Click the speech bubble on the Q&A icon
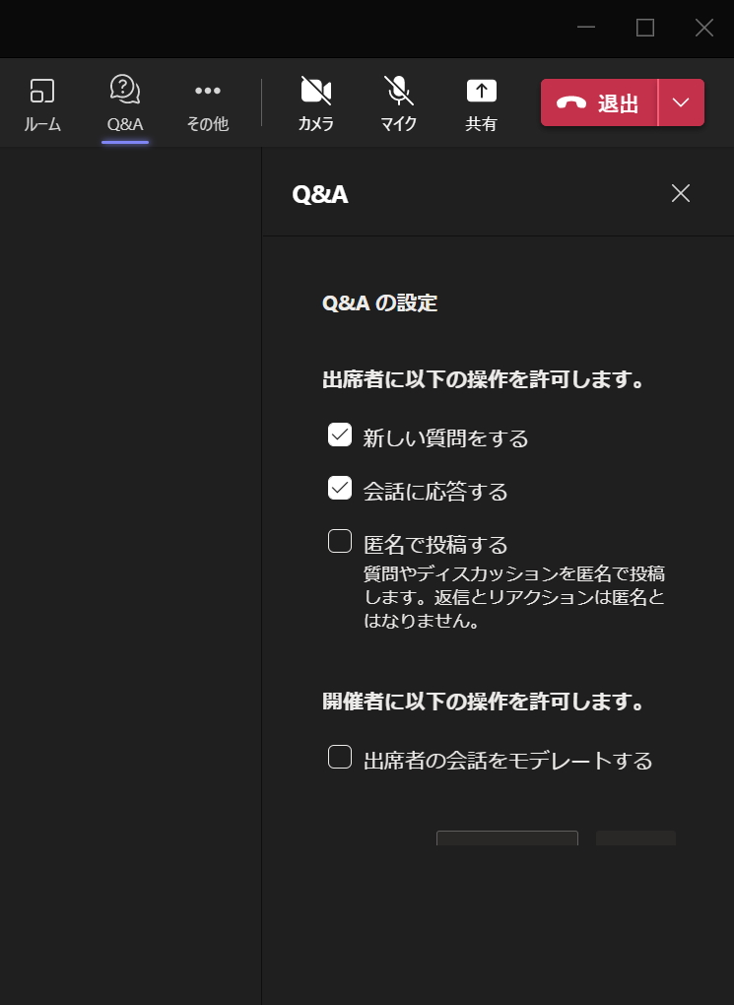 122,91
